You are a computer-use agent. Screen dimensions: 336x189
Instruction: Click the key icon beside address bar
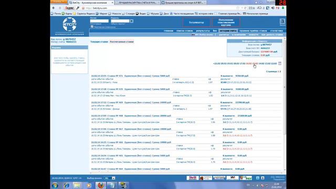click(x=78, y=8)
